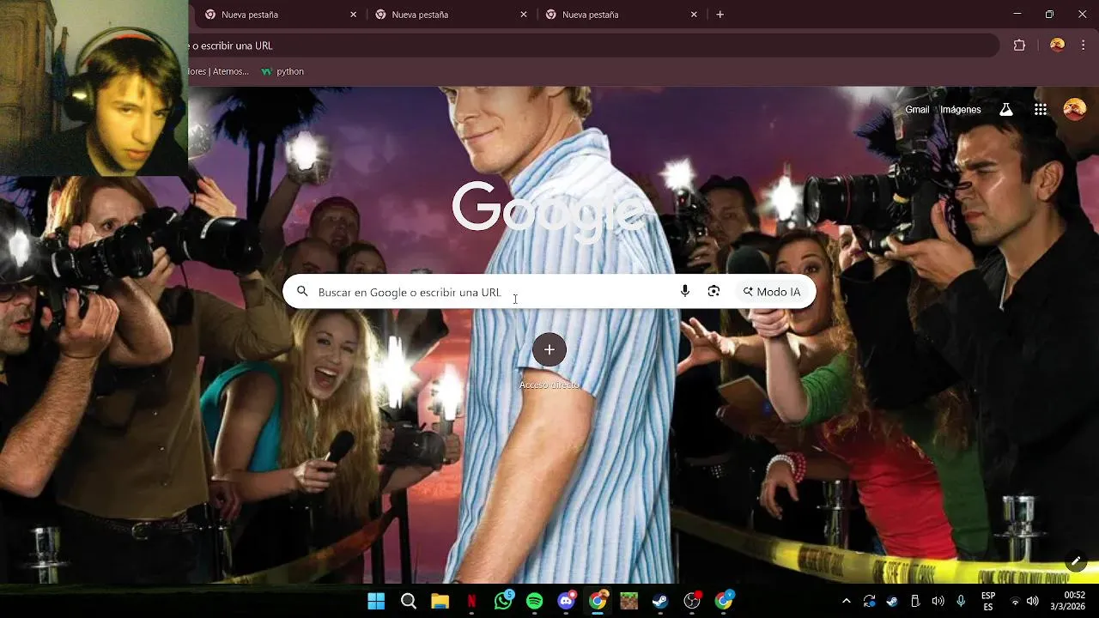Select the Nueva pestaña tab beside the plus button
1099x618 pixels.
(622, 15)
